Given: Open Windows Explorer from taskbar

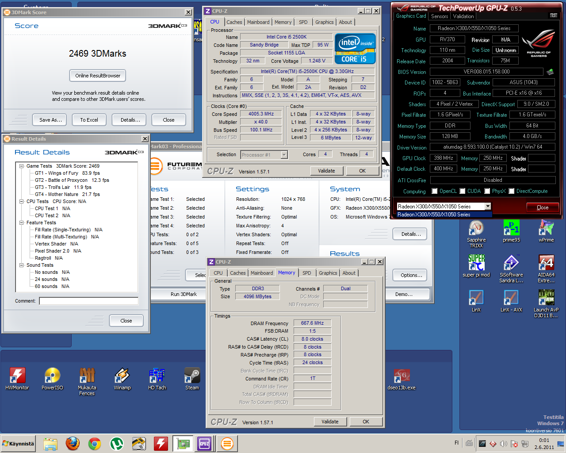Looking at the screenshot, I should [50, 444].
